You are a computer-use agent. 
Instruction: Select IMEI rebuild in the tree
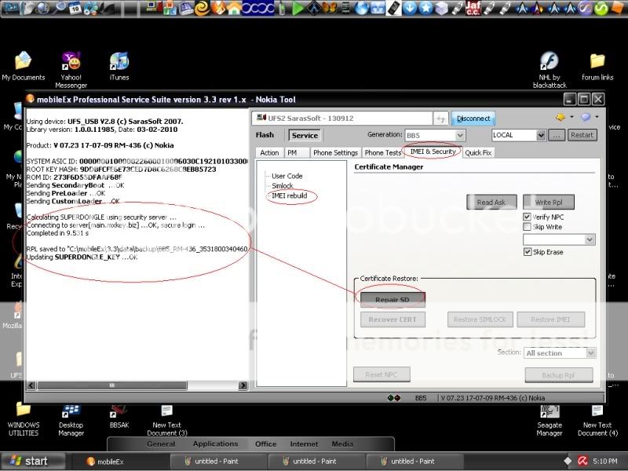click(x=290, y=195)
